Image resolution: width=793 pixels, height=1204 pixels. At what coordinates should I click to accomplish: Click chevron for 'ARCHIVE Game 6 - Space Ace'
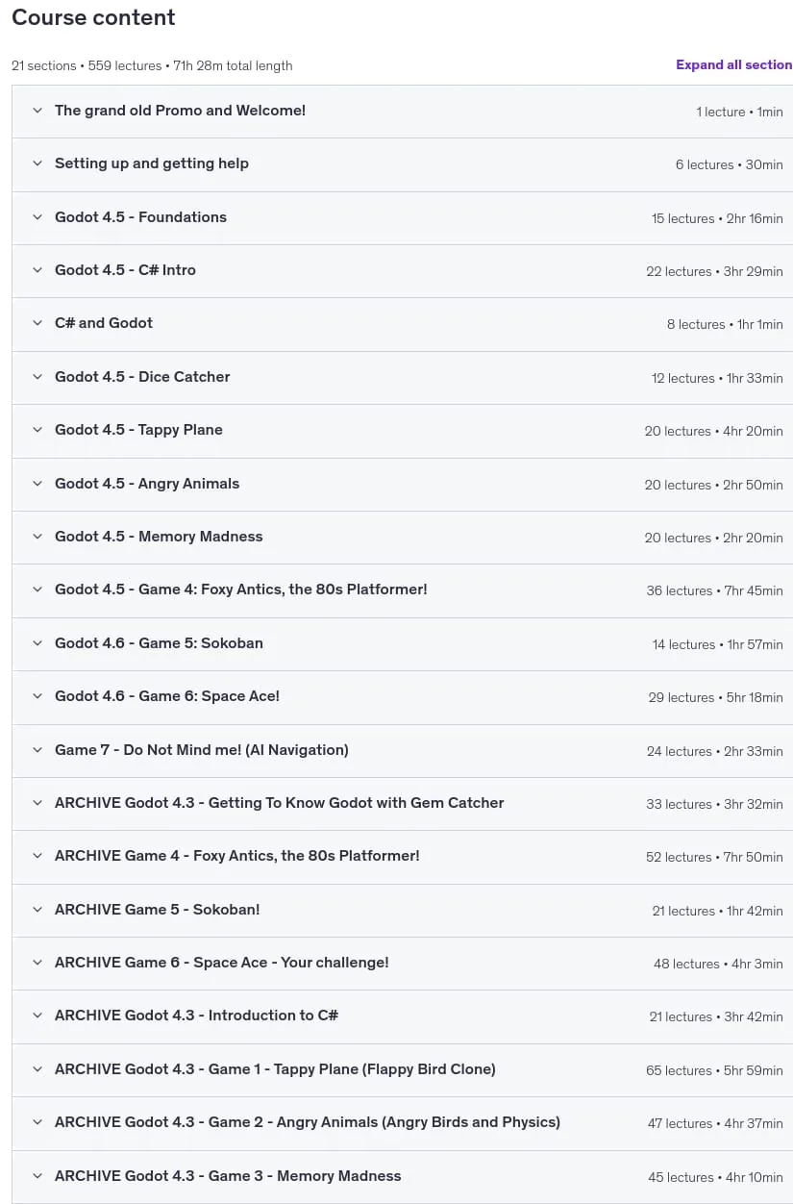[x=37, y=963]
